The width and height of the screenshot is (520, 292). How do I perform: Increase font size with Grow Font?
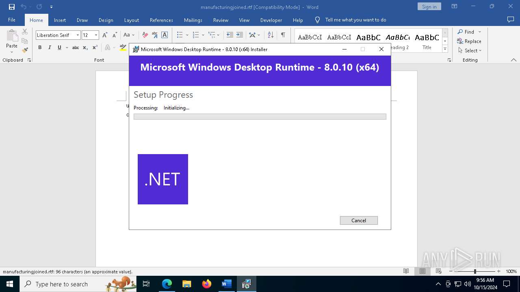click(x=105, y=35)
